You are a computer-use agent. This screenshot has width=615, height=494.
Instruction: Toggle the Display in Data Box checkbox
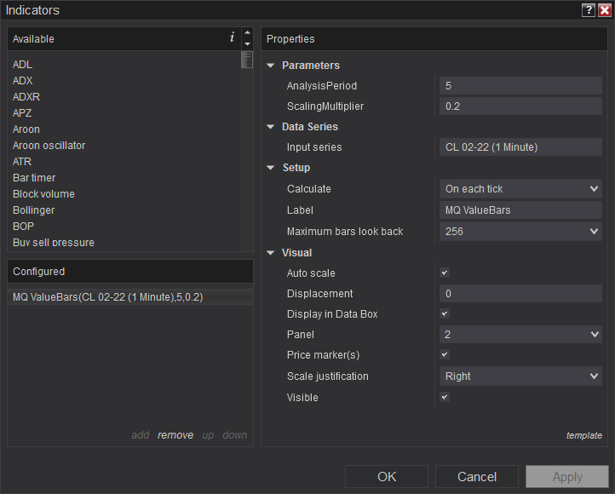[x=445, y=313]
